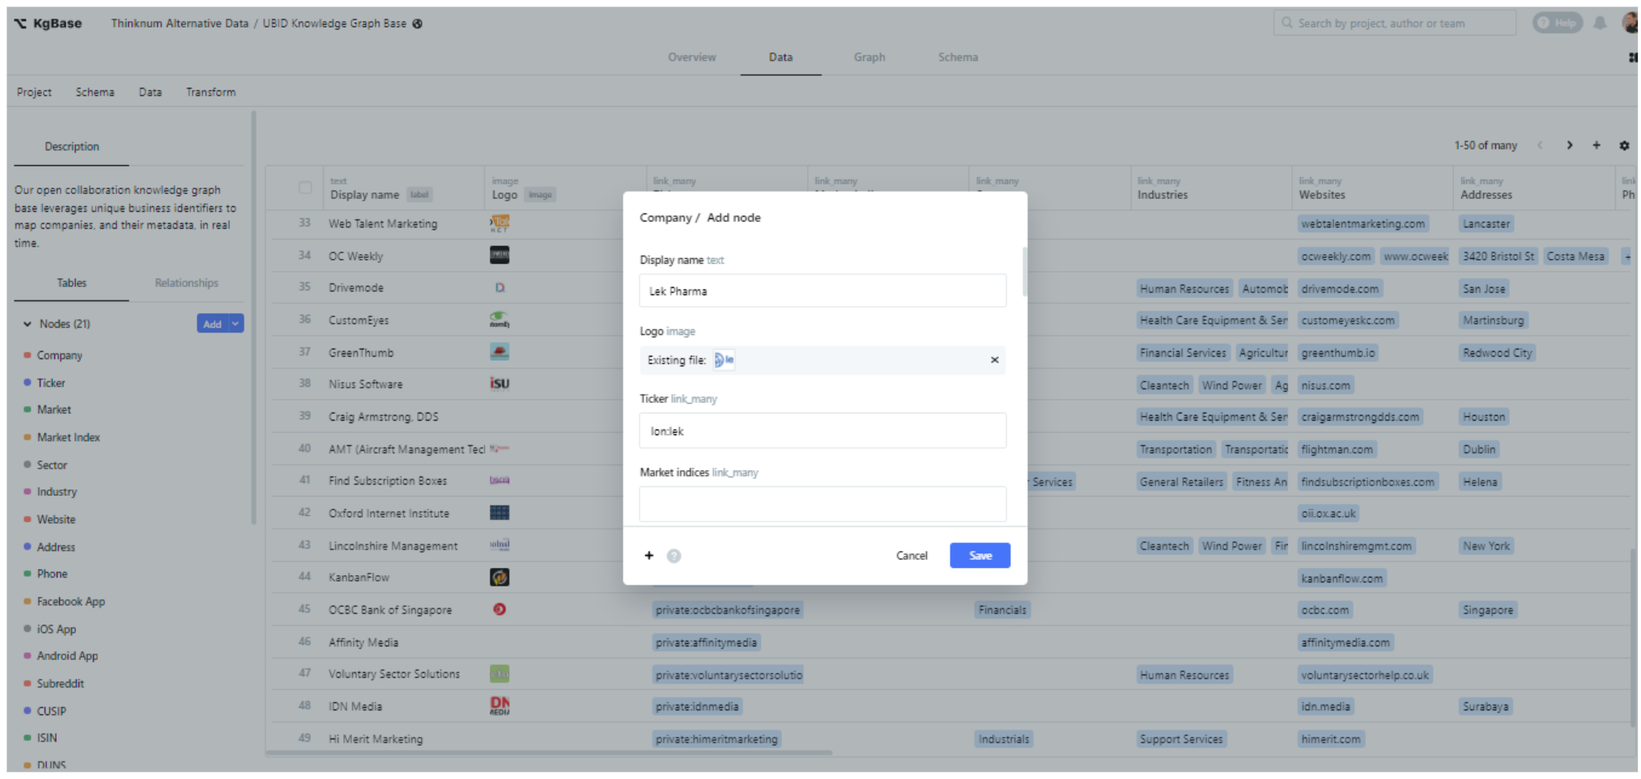This screenshot has width=1641, height=779.
Task: Switch to the Overview tab
Action: (x=691, y=57)
